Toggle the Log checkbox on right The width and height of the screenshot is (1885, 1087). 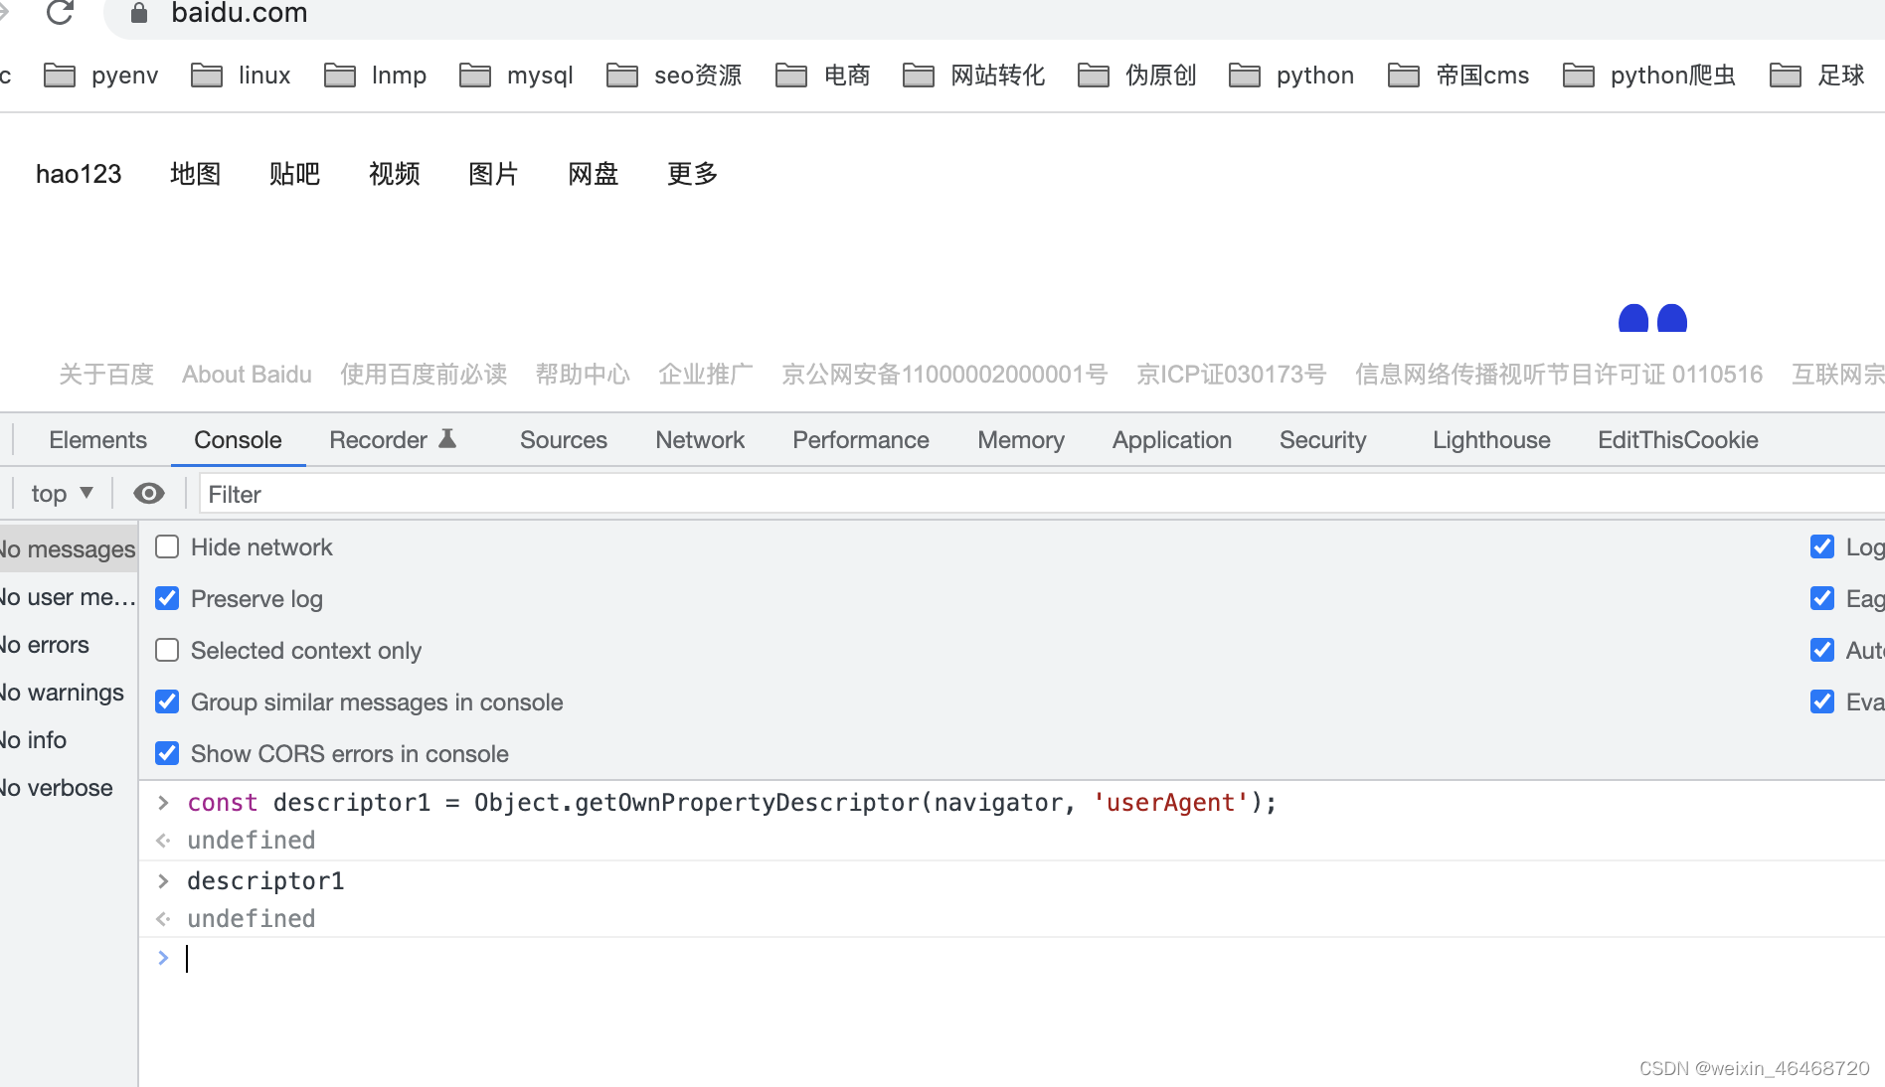click(1822, 547)
